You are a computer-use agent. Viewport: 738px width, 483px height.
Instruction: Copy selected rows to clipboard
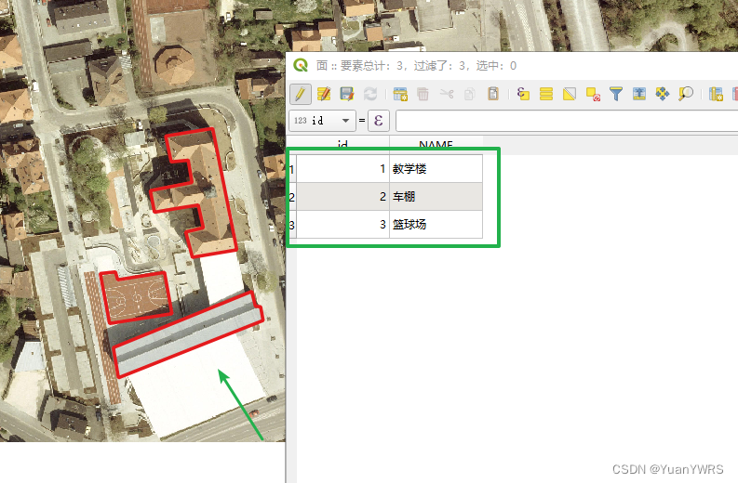click(x=469, y=94)
